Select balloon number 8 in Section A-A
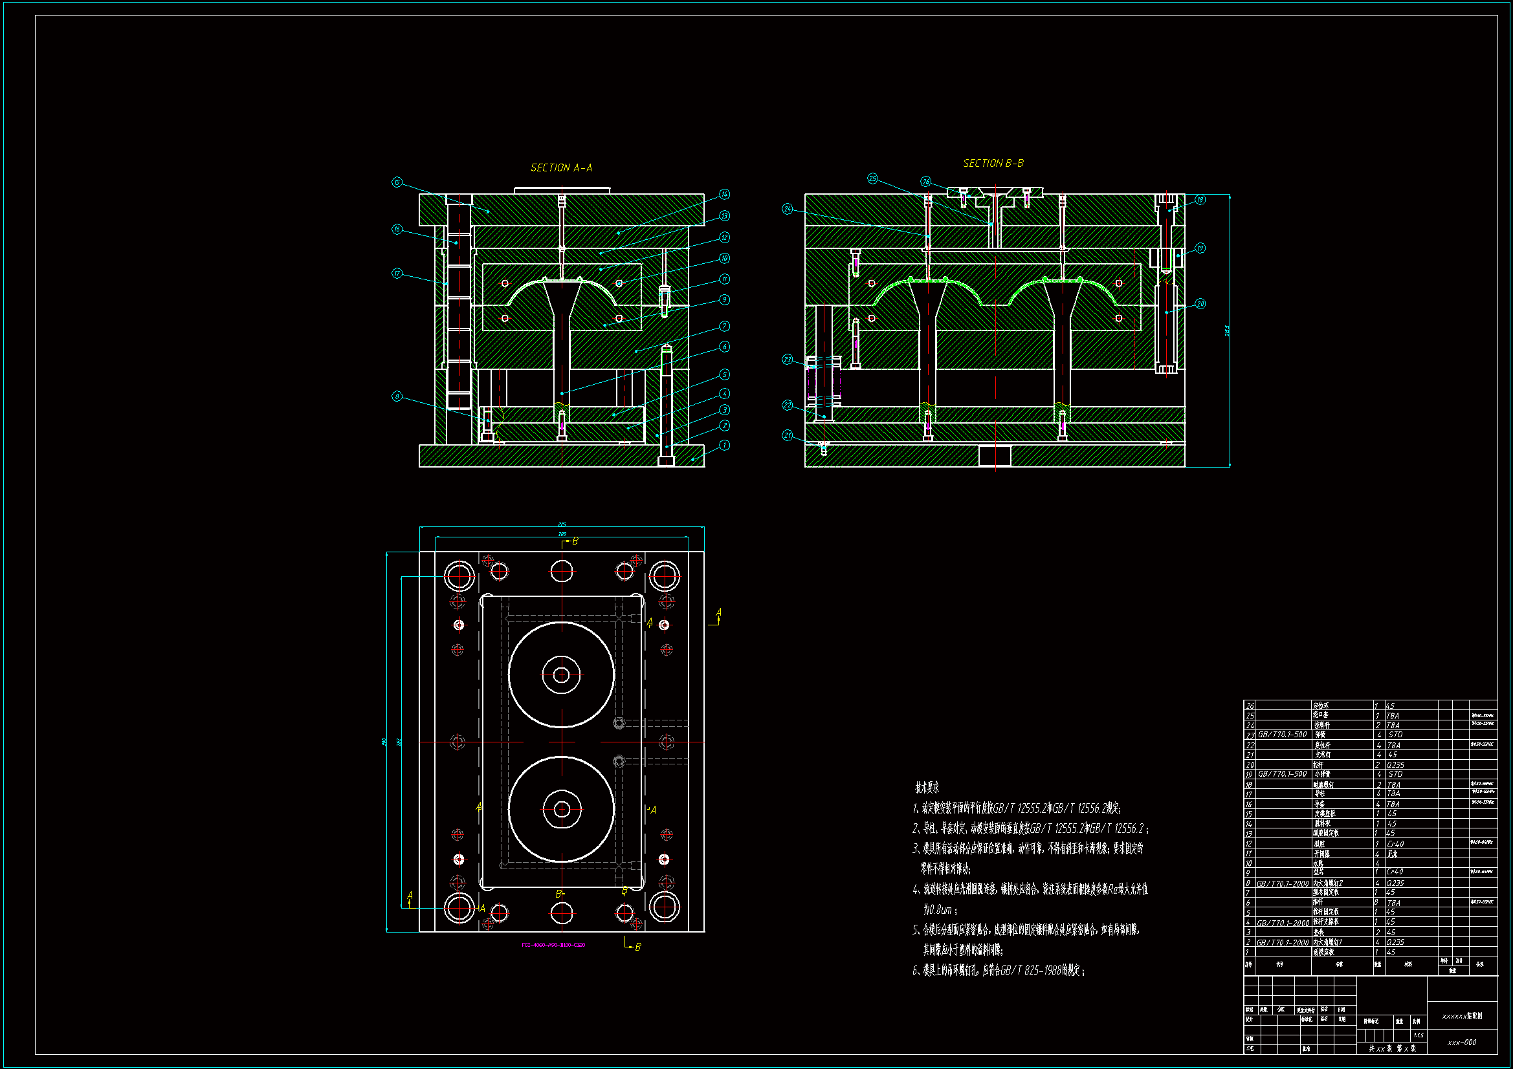1513x1069 pixels. tap(397, 396)
